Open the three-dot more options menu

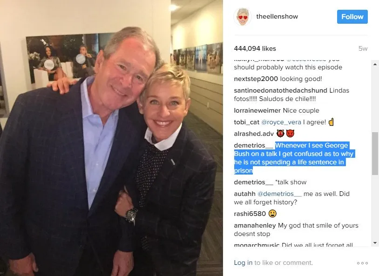tap(362, 263)
